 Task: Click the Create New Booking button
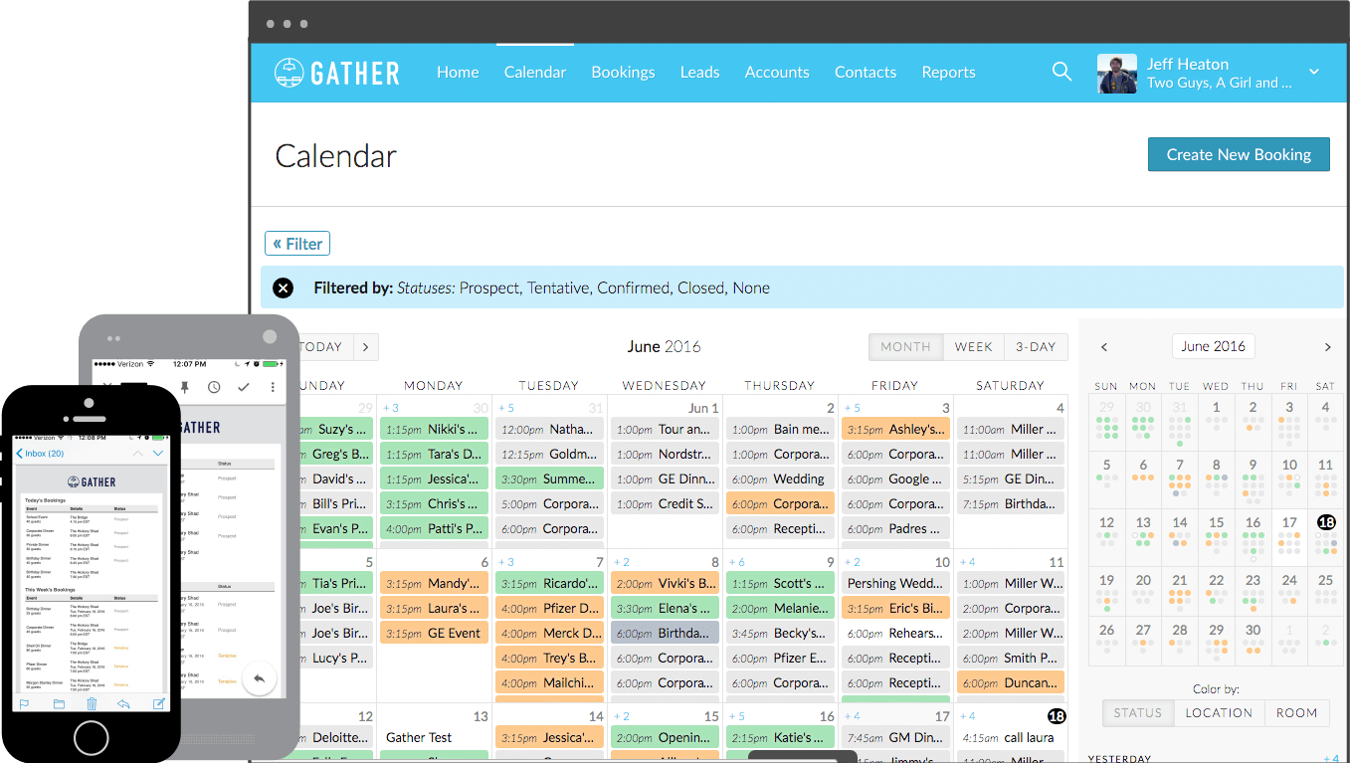(1238, 154)
